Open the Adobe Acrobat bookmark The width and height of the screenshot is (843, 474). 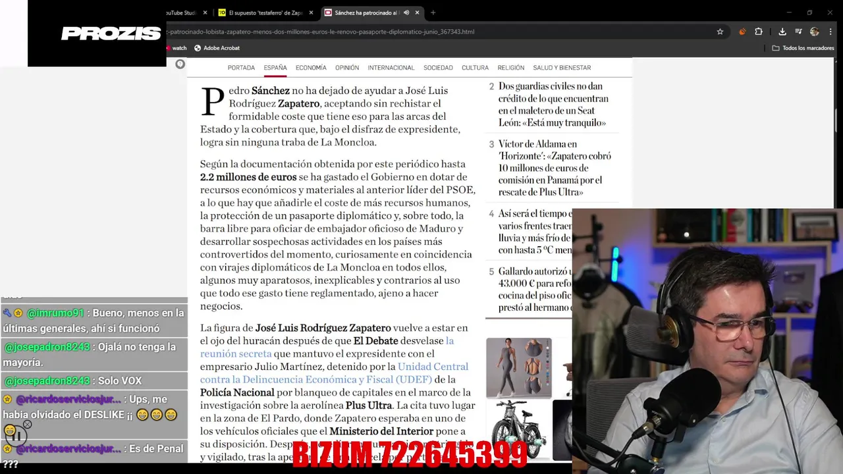[217, 48]
